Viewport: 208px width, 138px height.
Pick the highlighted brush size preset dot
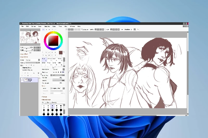coord(52,106)
